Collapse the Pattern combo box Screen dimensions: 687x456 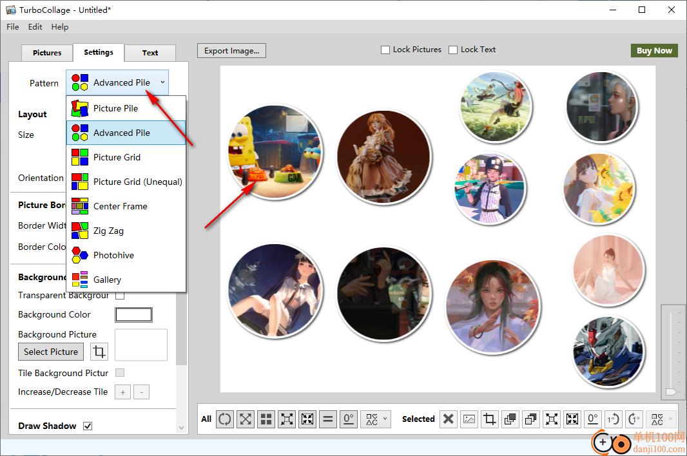point(117,82)
